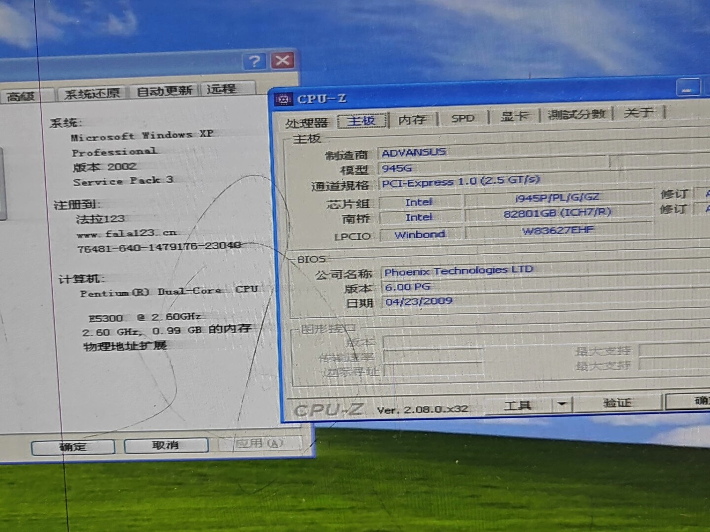Click 取消 in System Properties
The width and height of the screenshot is (710, 532).
[166, 445]
